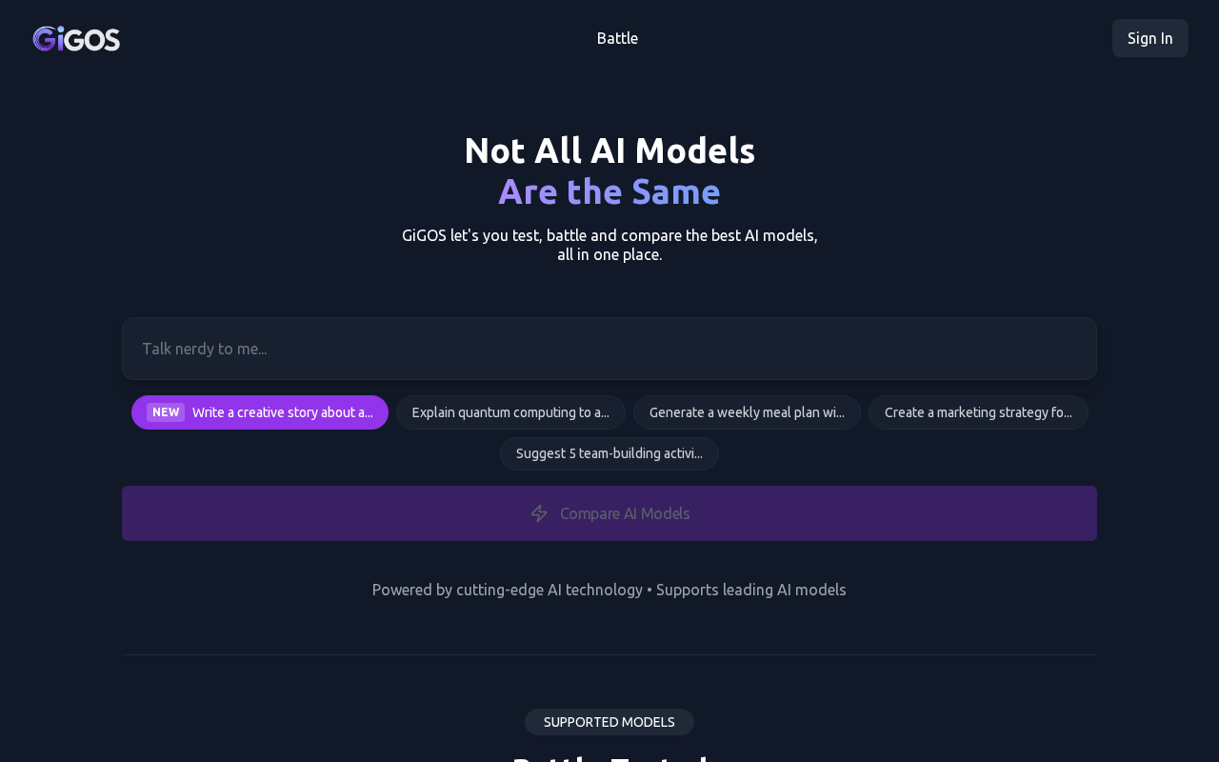Choose the "Explain quantum computing" suggestion
Screen dimensions: 1219x762
coord(510,412)
